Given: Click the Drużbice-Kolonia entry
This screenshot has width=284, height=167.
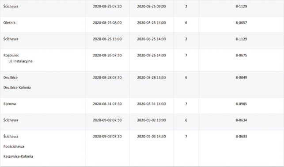Looking at the screenshot, I should click(17, 88).
